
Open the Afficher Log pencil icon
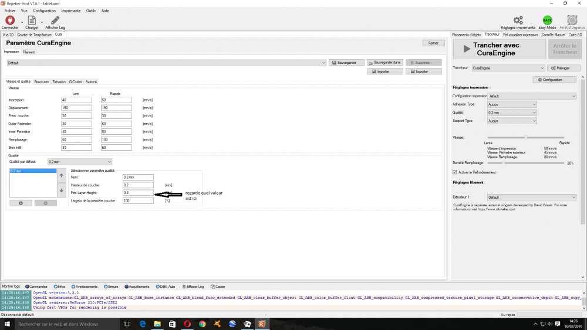[x=55, y=20]
